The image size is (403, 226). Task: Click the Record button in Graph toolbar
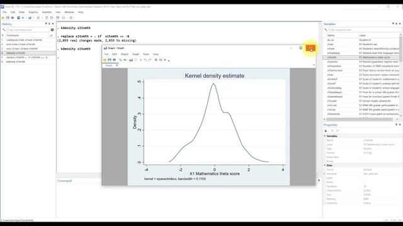point(156,60)
